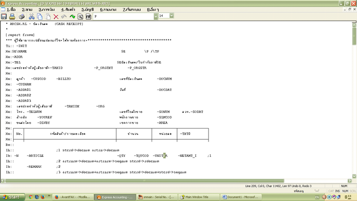Click the FR find-replace icon

click(x=88, y=16)
